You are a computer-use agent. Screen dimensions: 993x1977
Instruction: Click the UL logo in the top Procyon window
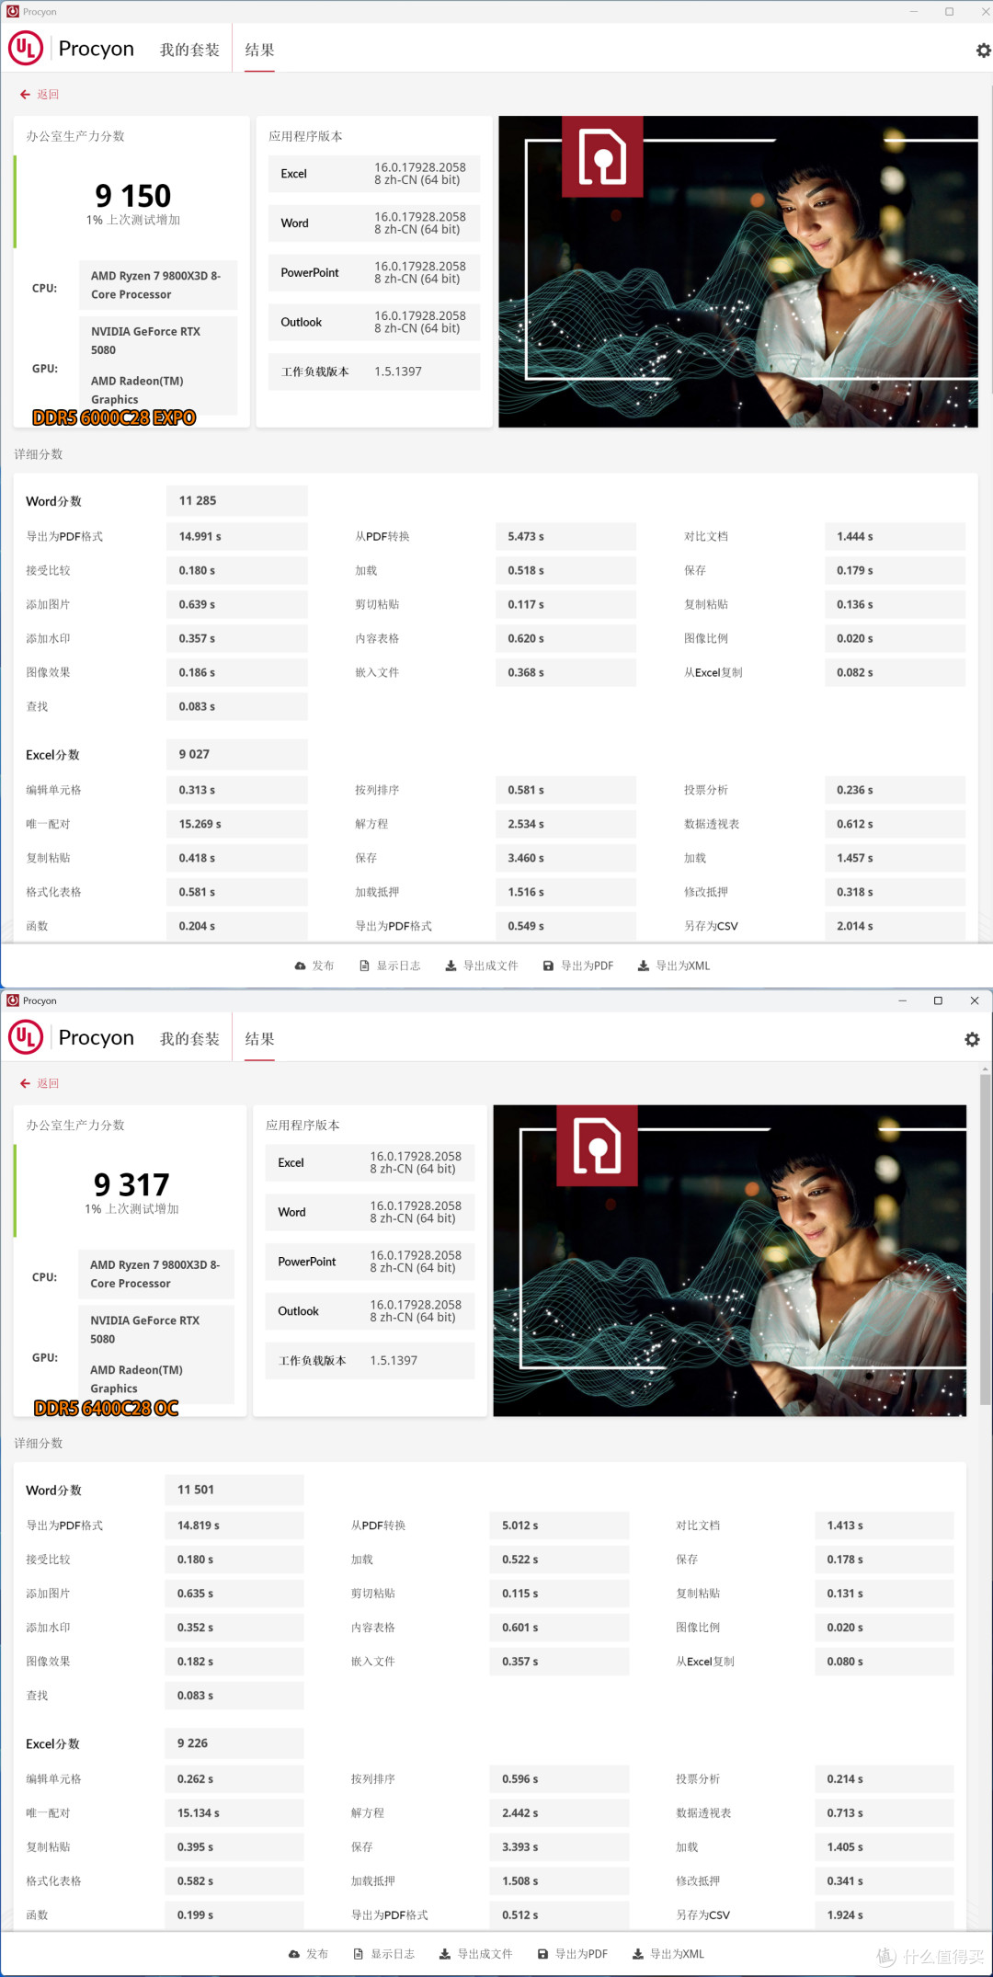point(26,49)
